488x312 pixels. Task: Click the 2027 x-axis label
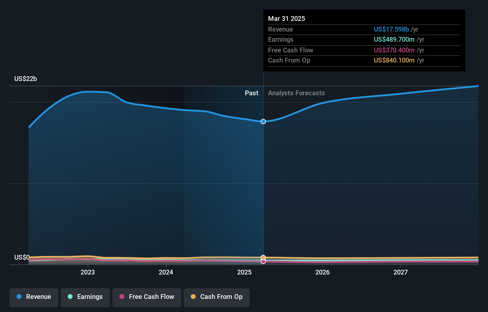[401, 272]
